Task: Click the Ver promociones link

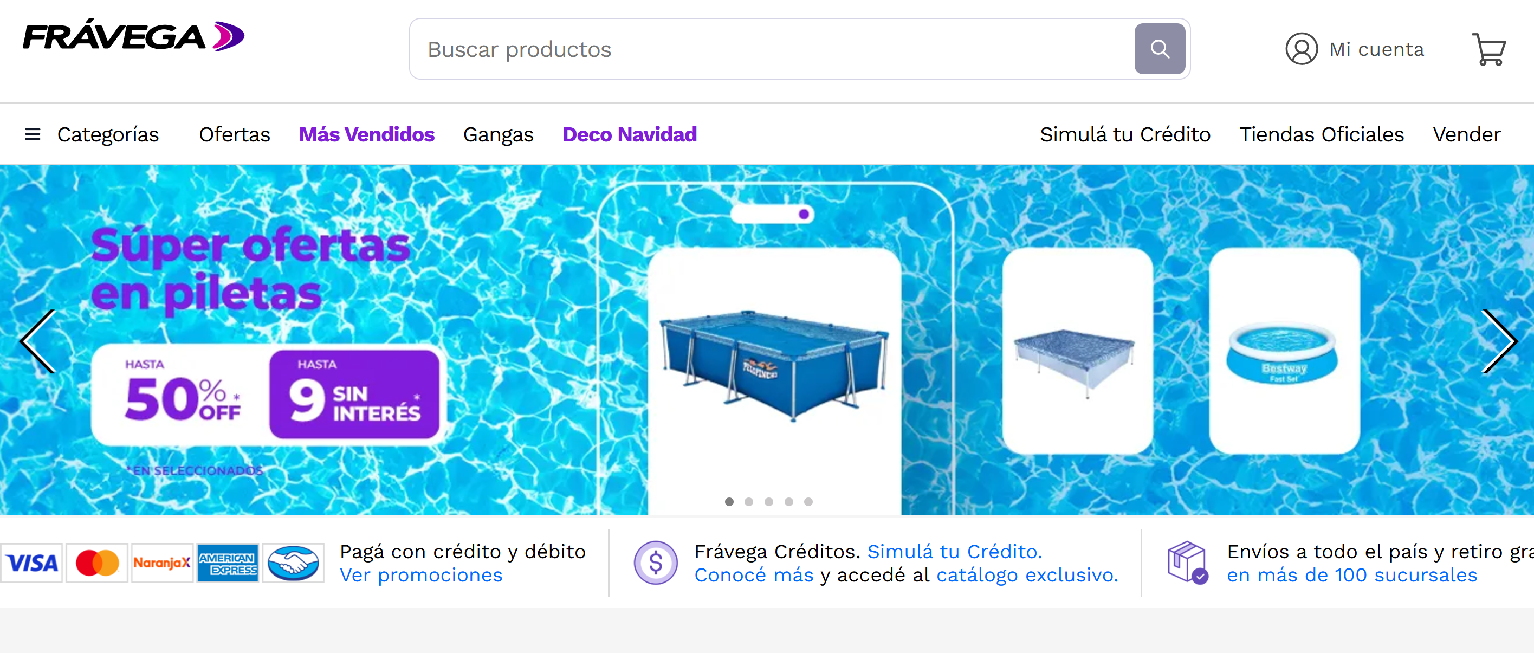Action: pos(421,575)
